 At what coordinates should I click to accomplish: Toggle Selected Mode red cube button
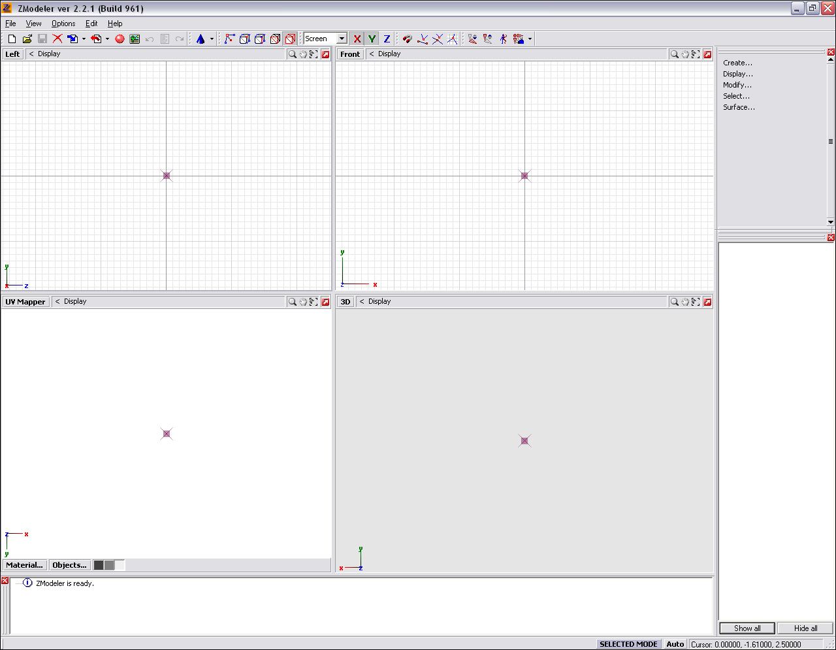click(290, 39)
